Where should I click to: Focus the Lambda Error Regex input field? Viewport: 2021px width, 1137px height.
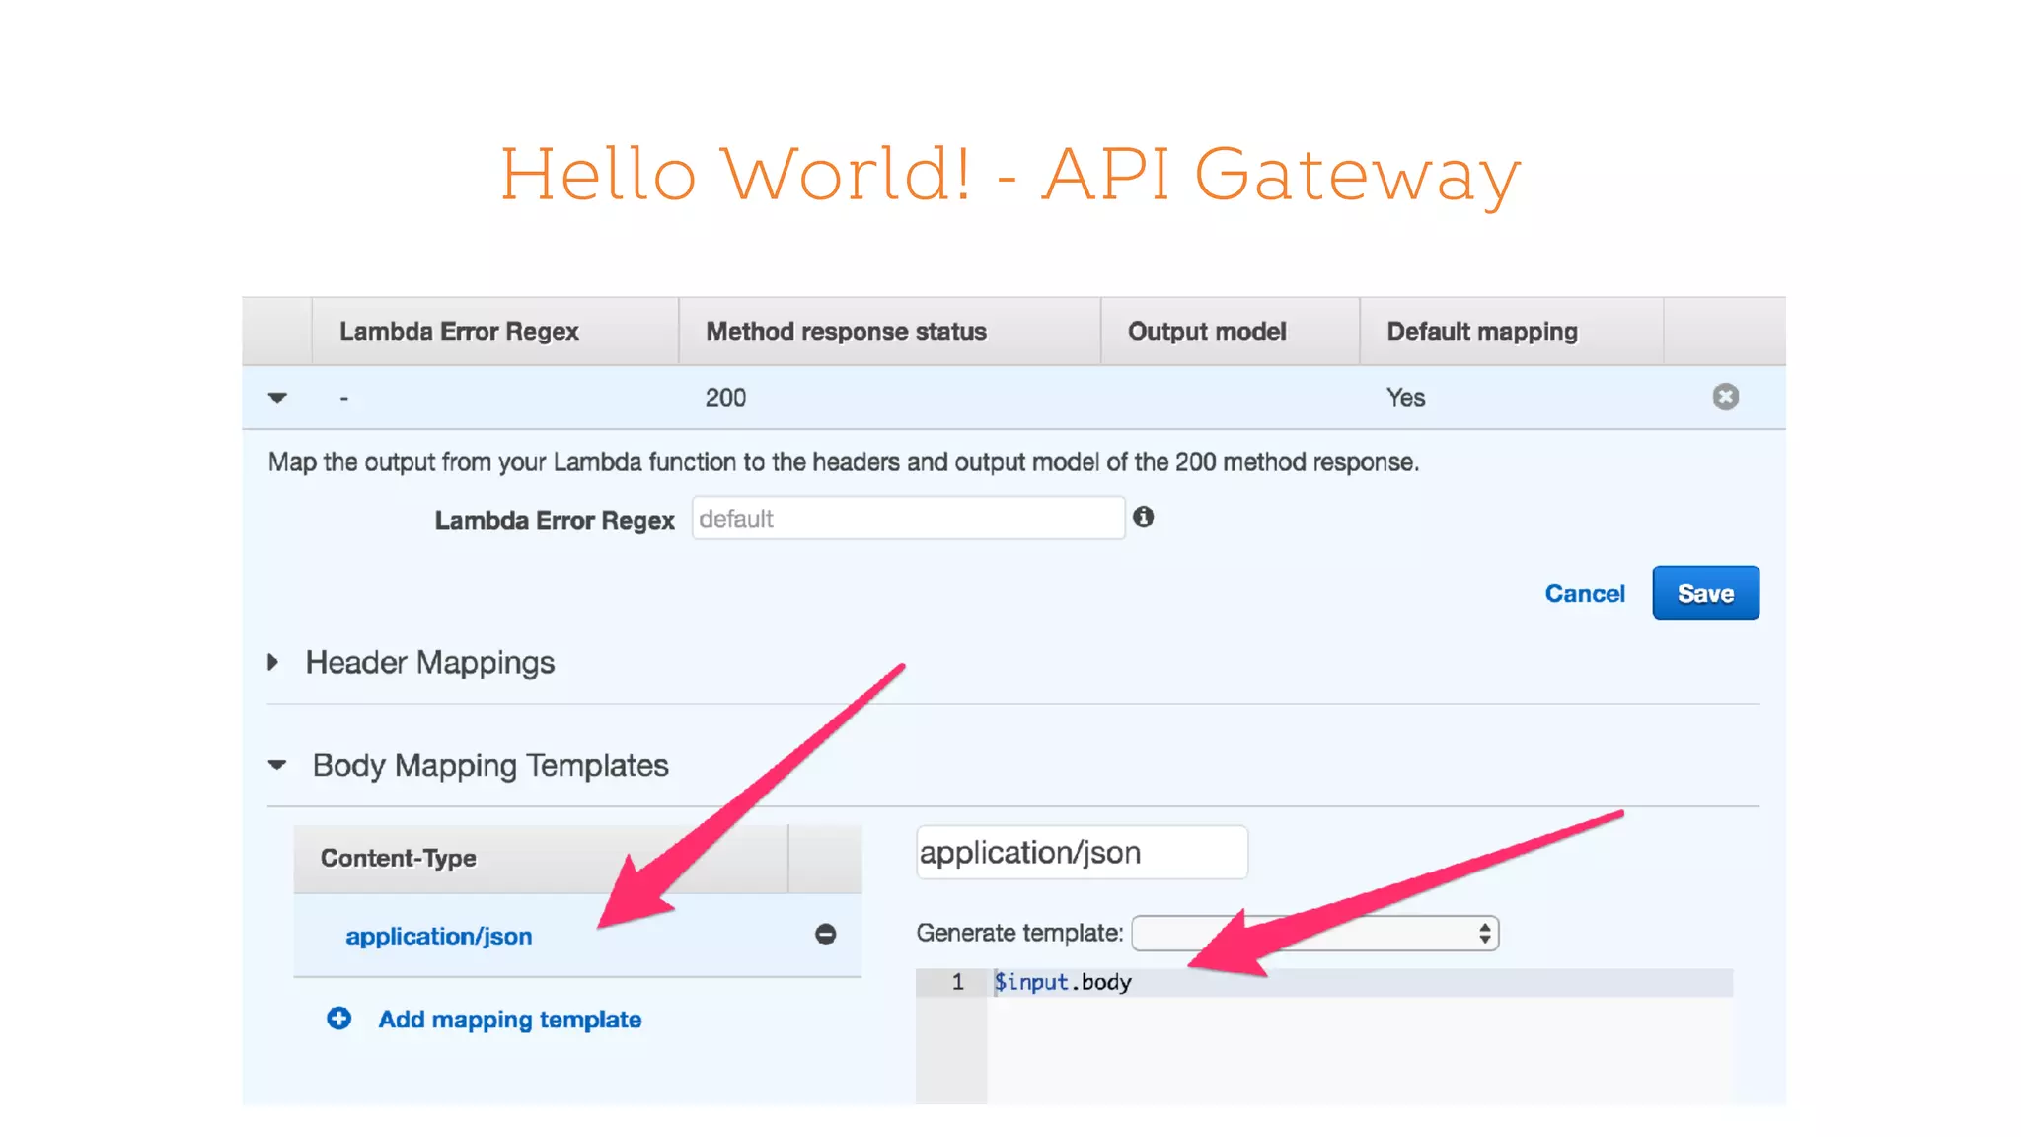pyautogui.click(x=908, y=518)
